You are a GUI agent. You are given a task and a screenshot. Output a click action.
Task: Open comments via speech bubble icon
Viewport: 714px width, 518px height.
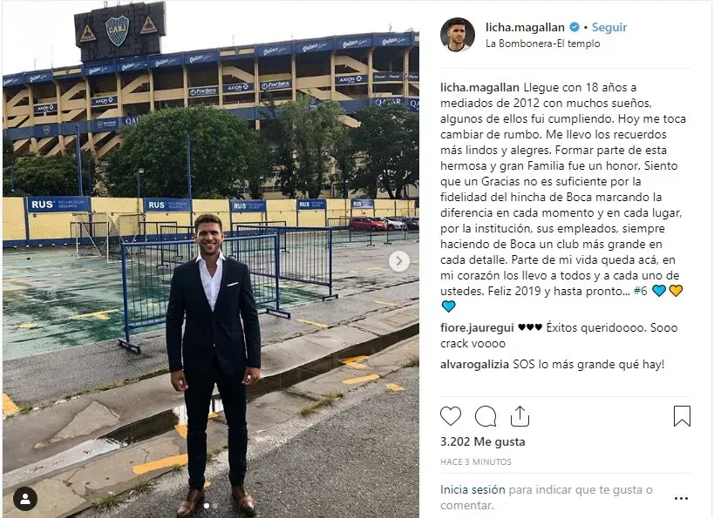(486, 416)
